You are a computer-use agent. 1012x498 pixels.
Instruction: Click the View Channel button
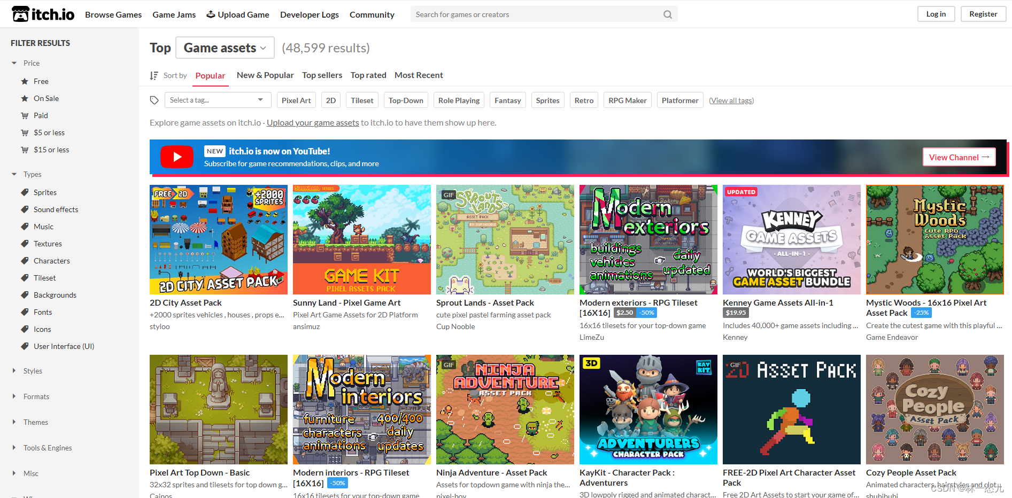point(959,157)
